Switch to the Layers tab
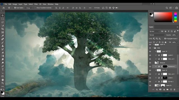Screen dimensions: 179x100 151,27
